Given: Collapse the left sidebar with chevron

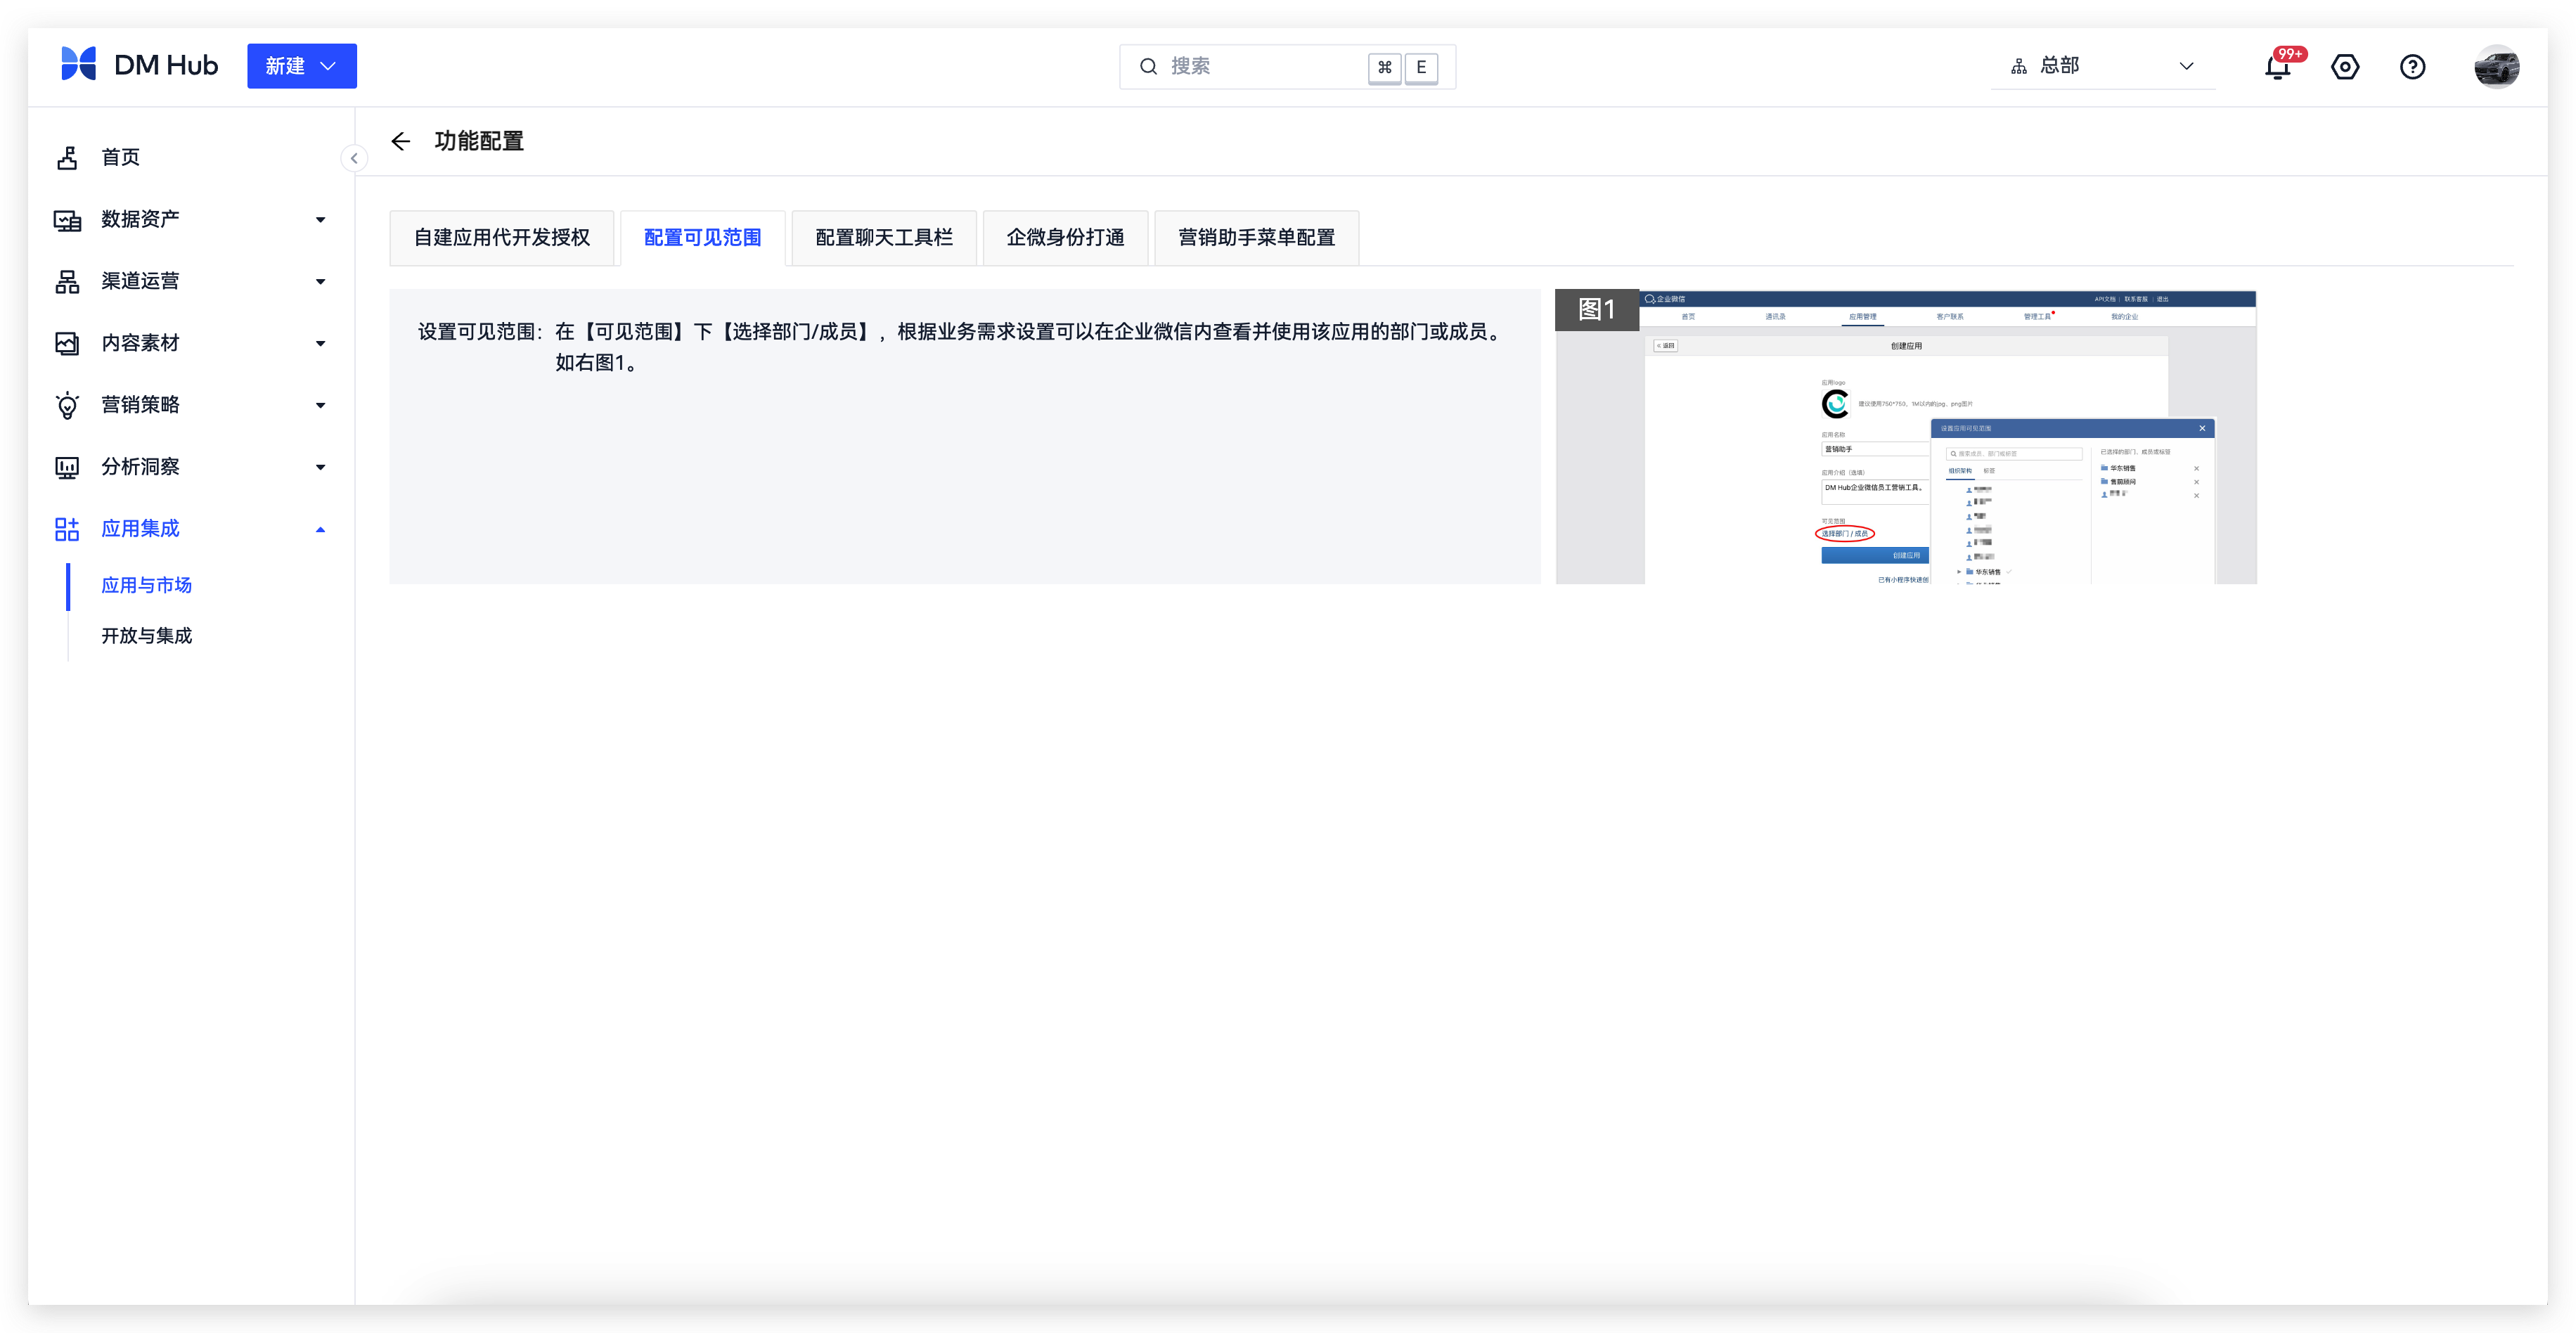Looking at the screenshot, I should [x=353, y=158].
